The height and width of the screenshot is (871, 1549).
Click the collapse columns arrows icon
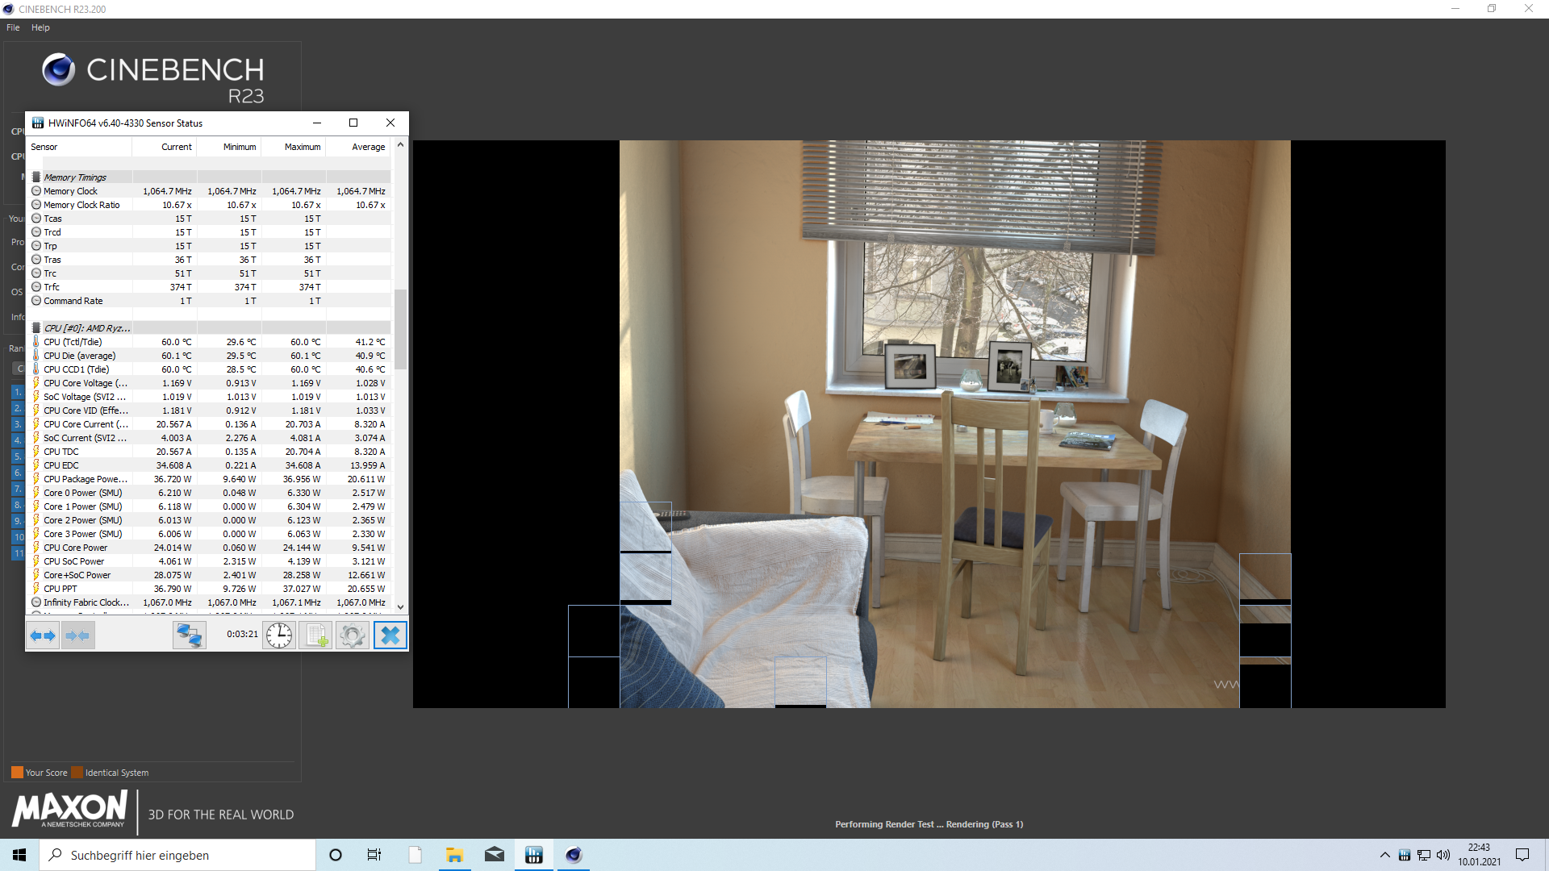[78, 636]
